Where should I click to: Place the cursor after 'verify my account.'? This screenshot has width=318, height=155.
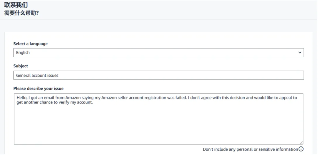point(93,103)
